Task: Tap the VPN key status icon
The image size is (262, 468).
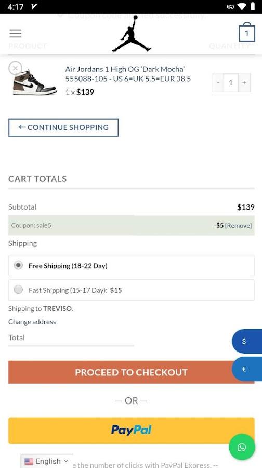Action: 230,7
